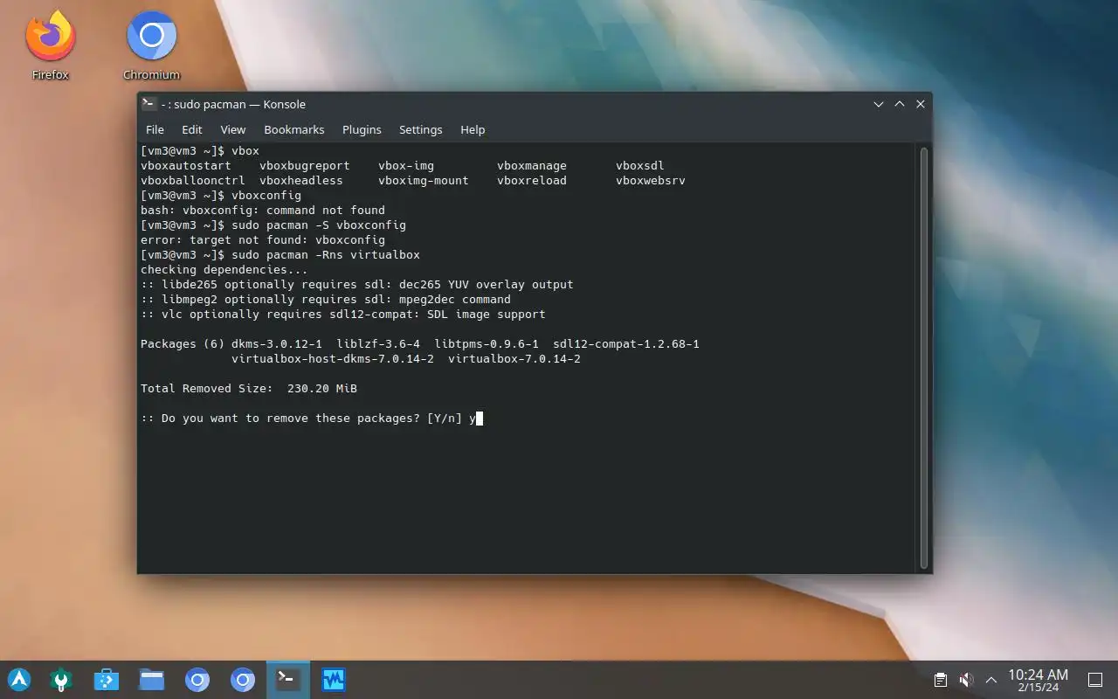The image size is (1118, 699).
Task: Click the vlc optionally requires line
Action: tap(343, 315)
